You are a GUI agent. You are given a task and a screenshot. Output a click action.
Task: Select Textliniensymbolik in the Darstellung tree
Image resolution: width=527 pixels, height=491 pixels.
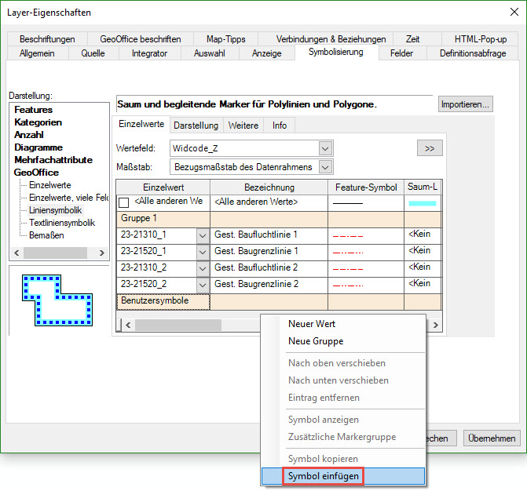61,223
